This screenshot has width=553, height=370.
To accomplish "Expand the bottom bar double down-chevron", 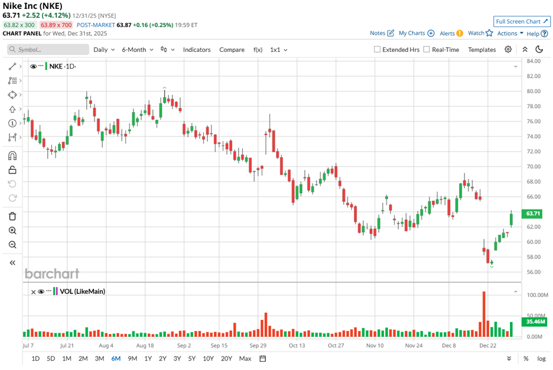I will click(509, 358).
